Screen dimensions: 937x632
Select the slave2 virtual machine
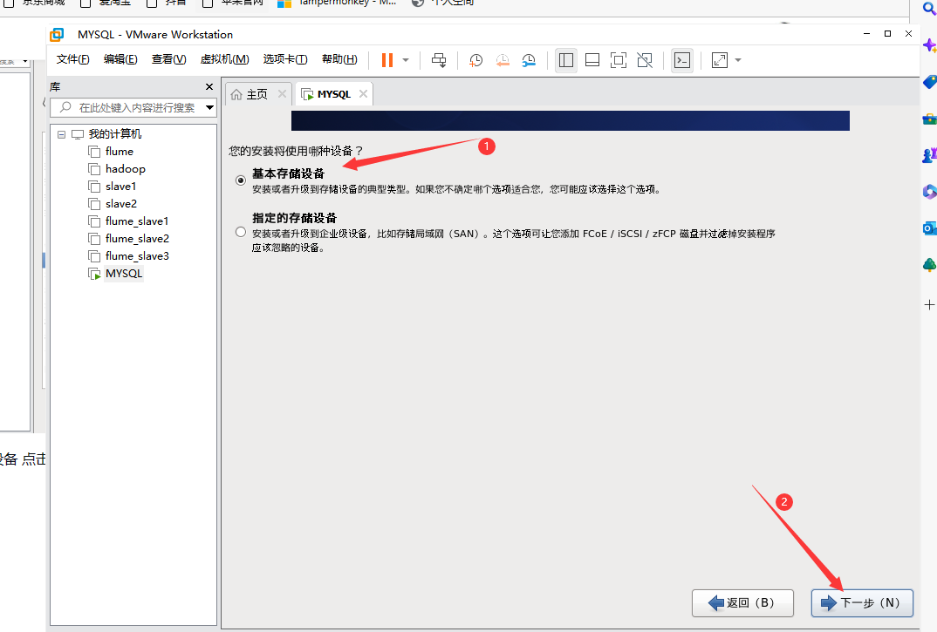click(x=121, y=204)
